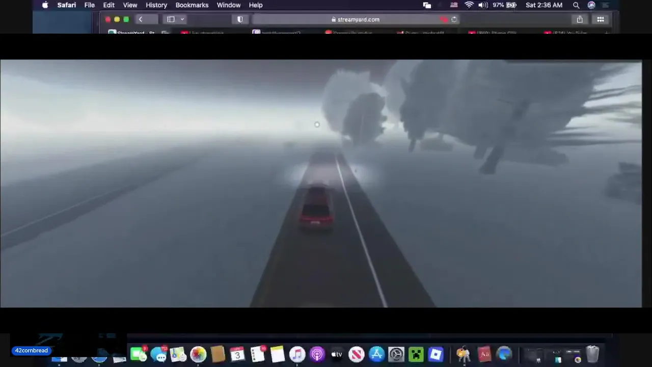
Task: Open the Help menu
Action: pyautogui.click(x=256, y=5)
